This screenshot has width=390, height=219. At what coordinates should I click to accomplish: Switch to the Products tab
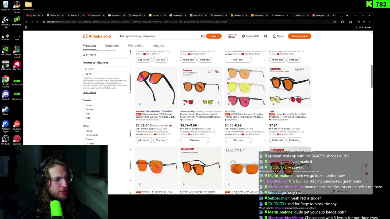click(x=89, y=46)
